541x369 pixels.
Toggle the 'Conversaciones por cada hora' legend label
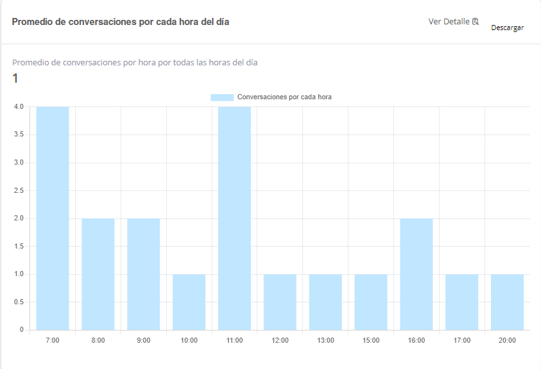pos(284,97)
